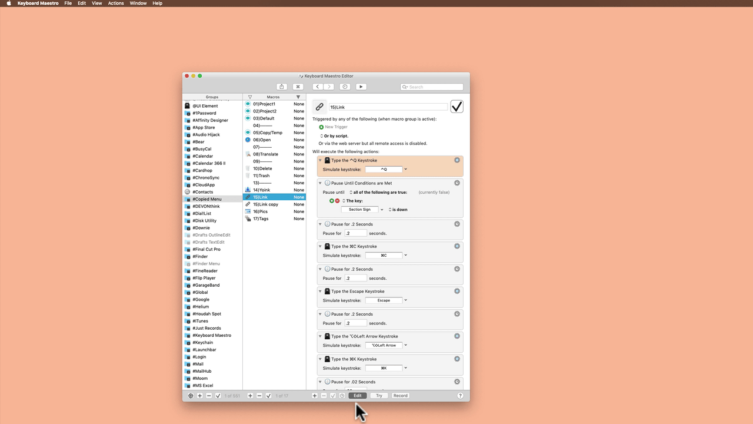Open the 'is down' key state popup
This screenshot has width=753, height=424.
point(398,210)
